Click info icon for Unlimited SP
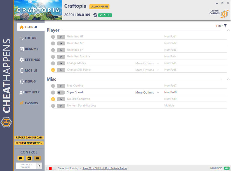This screenshot has height=171, width=231. (x=53, y=50)
